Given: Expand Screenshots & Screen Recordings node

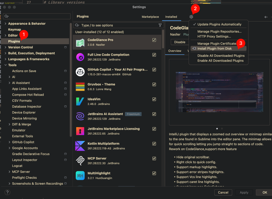Looking at the screenshot, I should click(x=9, y=184).
